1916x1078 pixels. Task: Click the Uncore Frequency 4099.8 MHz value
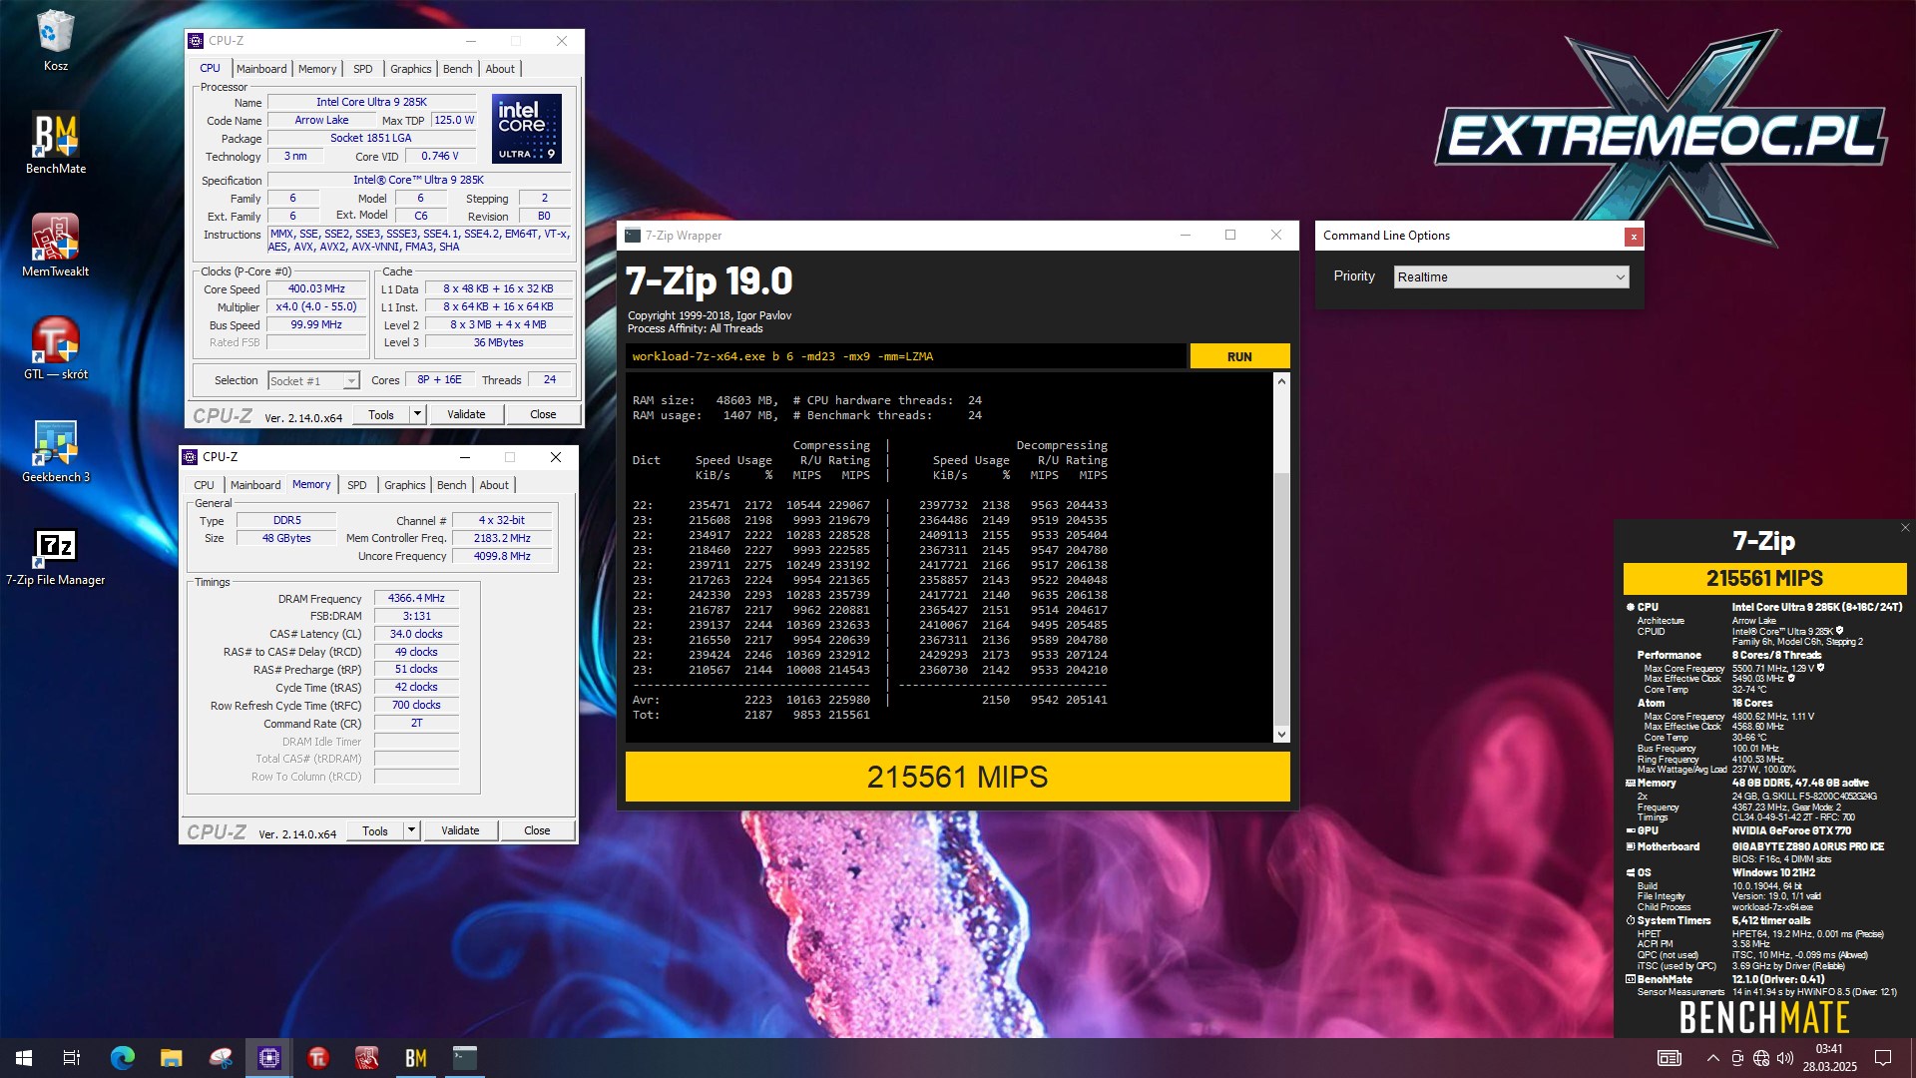[502, 556]
